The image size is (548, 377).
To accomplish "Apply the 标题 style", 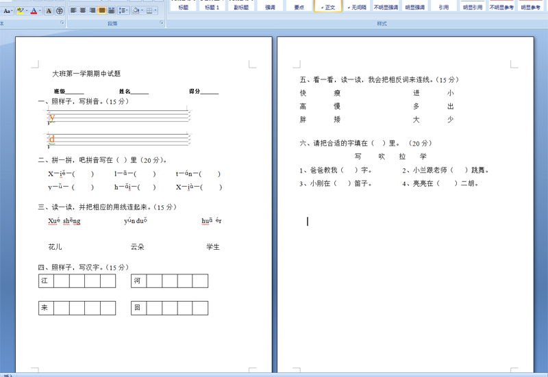I will pyautogui.click(x=184, y=6).
